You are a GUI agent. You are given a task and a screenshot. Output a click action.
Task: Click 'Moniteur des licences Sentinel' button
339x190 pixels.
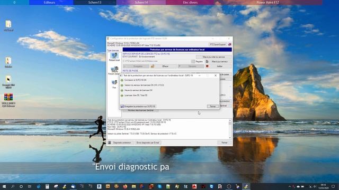click(140, 110)
